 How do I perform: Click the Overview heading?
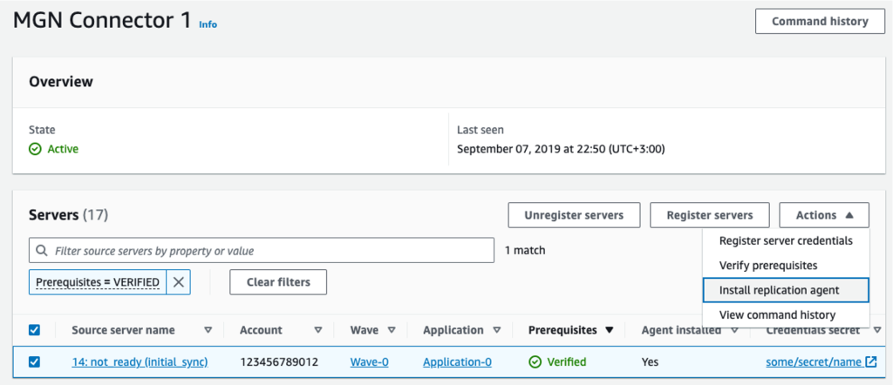(61, 81)
